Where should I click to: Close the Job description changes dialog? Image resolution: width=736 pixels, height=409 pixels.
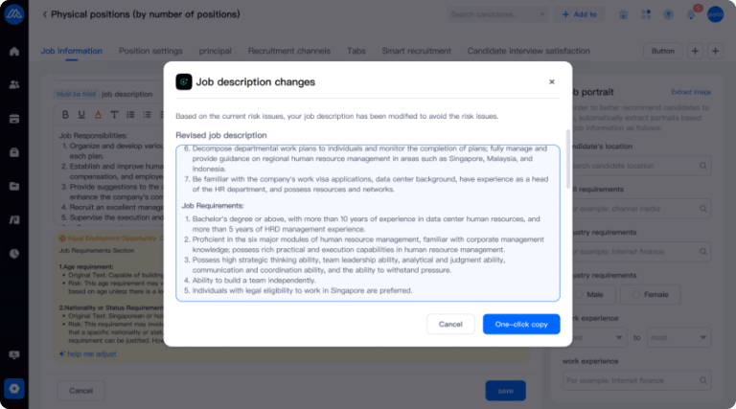coord(551,82)
